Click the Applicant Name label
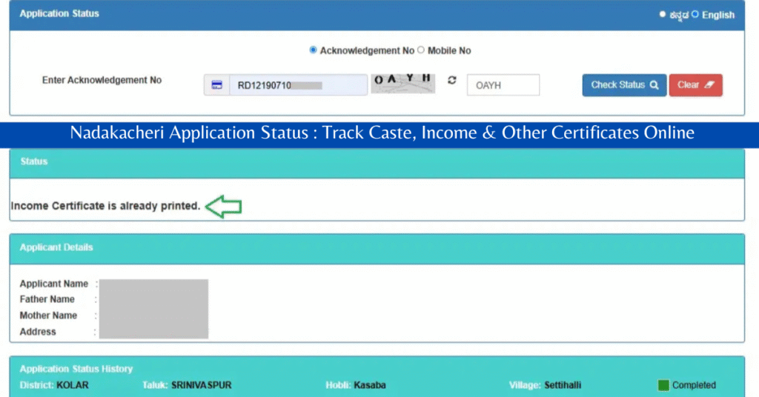The image size is (759, 397). coord(53,284)
